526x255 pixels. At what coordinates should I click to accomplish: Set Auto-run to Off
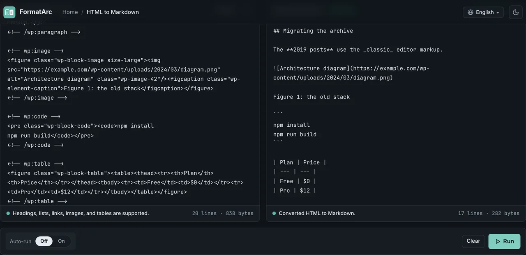click(x=44, y=241)
